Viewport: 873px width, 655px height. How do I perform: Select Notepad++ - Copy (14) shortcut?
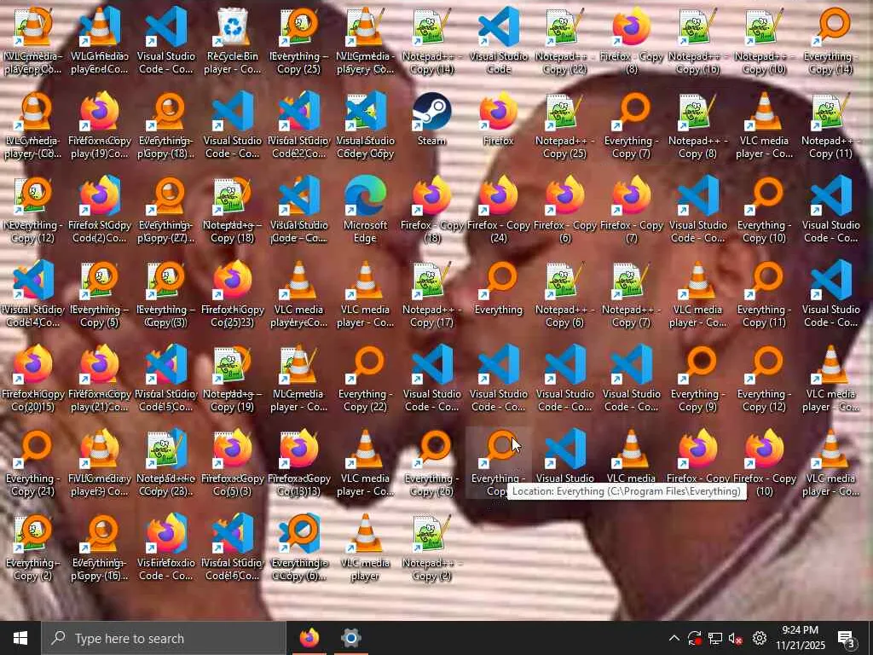[x=431, y=42]
